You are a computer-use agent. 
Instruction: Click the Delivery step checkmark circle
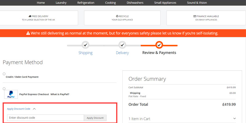click(122, 45)
